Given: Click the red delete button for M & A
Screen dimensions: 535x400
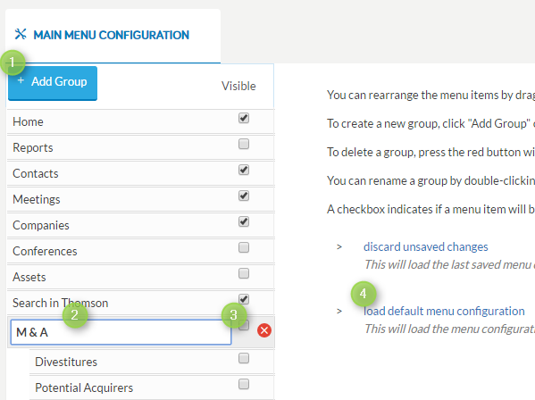Looking at the screenshot, I should tap(264, 330).
